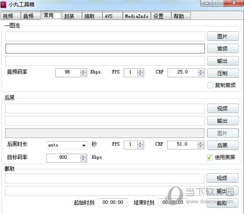
Task: Click the 截取 video path field
Action: click(105, 178)
